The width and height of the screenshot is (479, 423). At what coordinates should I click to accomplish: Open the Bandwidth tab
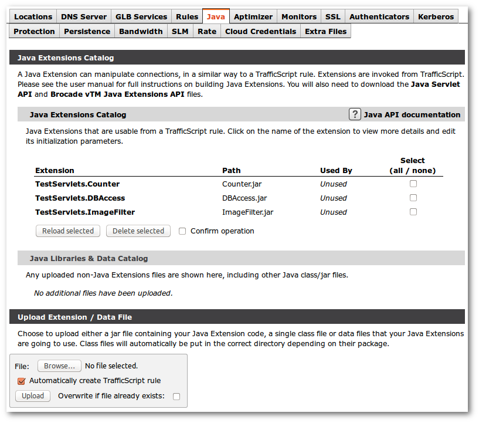click(x=141, y=32)
